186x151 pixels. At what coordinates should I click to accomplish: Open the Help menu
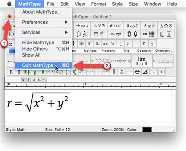[x=172, y=4]
